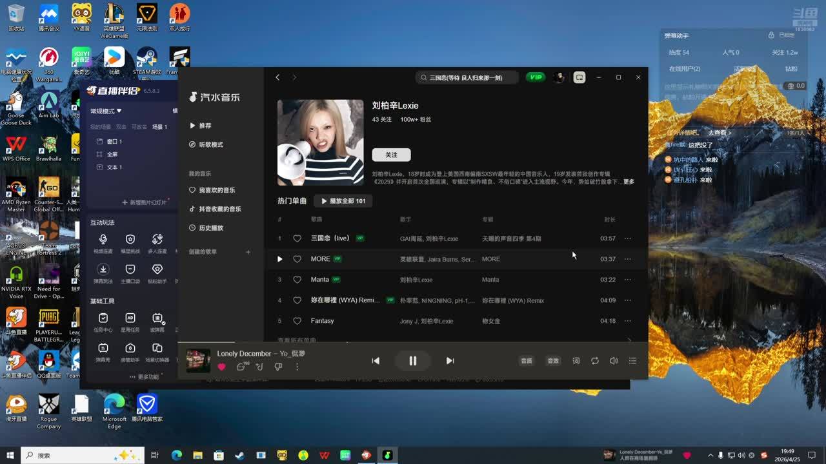Open 多人连麦 tool in 直播伴侣
The height and width of the screenshot is (464, 826).
pyautogui.click(x=157, y=244)
